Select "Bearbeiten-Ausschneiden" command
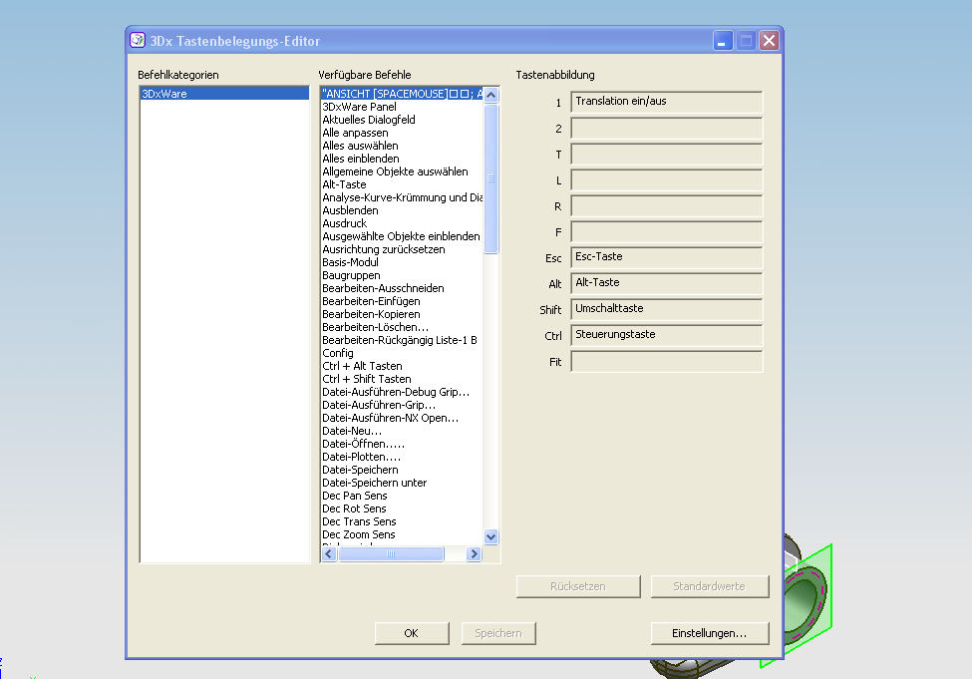Screen dimensions: 972x679 pos(401,288)
